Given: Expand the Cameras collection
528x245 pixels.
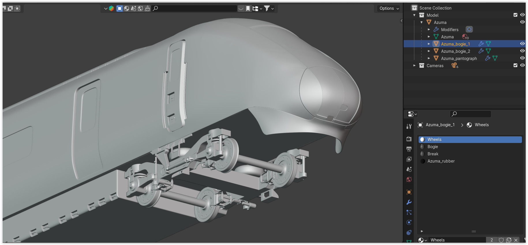Looking at the screenshot, I should (x=414, y=65).
